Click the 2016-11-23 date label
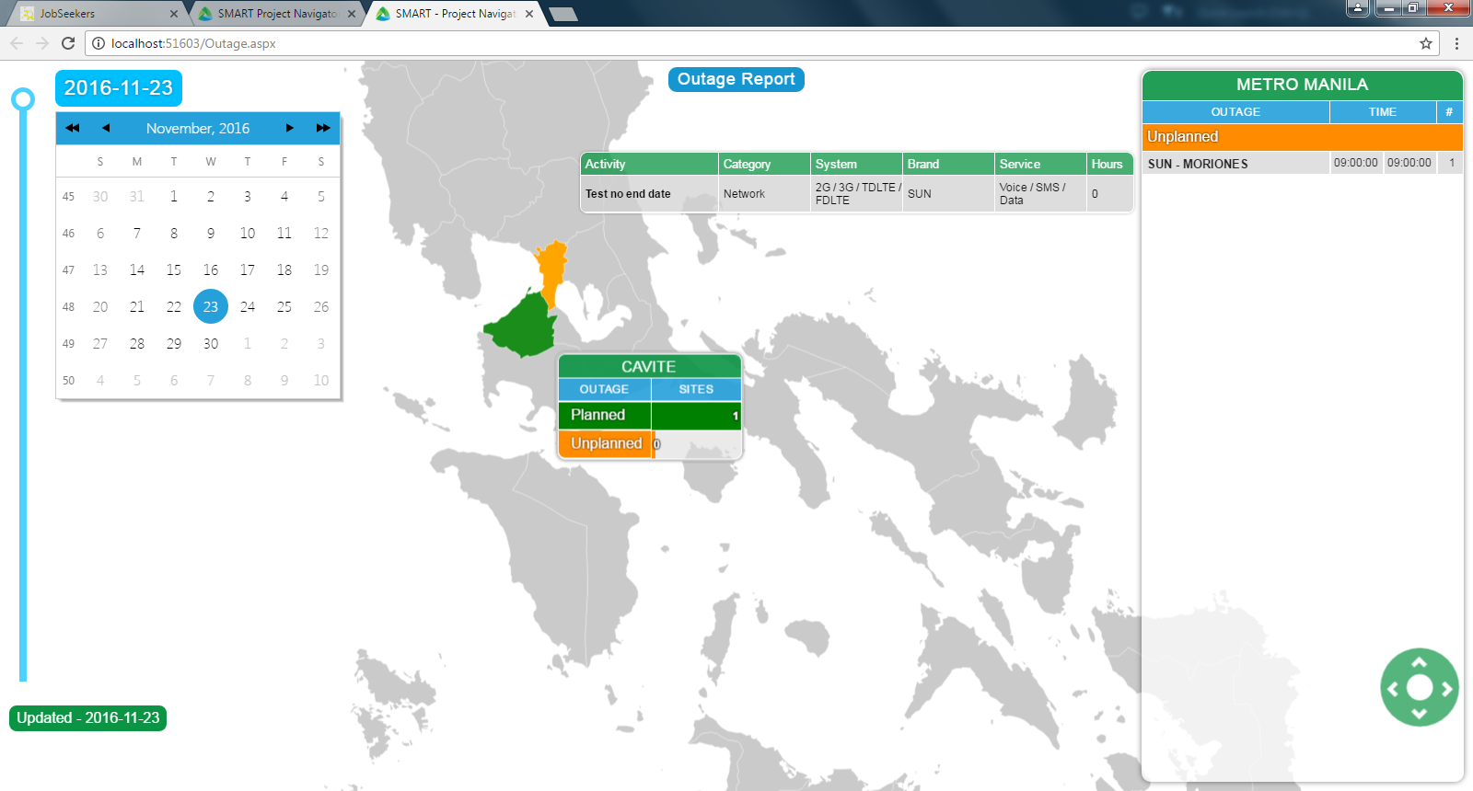The image size is (1473, 791). click(119, 88)
